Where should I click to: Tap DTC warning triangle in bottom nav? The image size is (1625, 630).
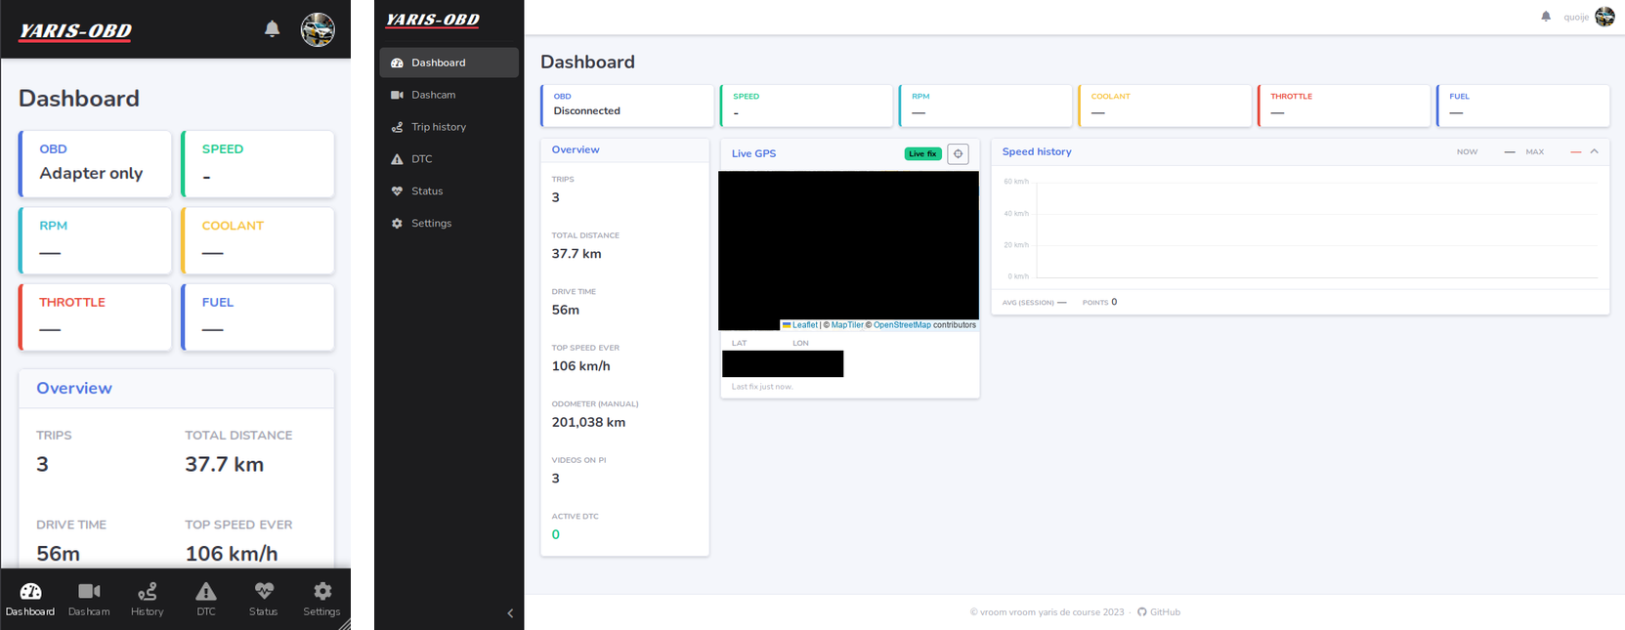(206, 591)
